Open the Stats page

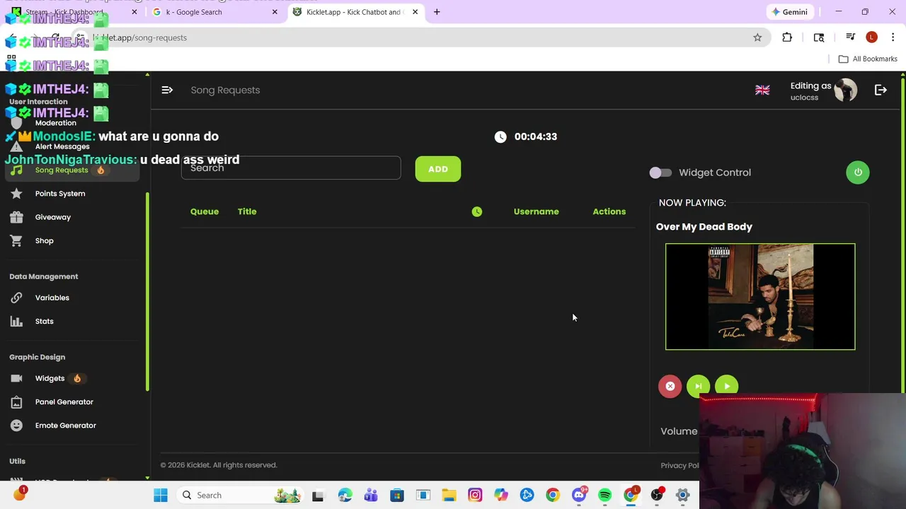tap(45, 321)
